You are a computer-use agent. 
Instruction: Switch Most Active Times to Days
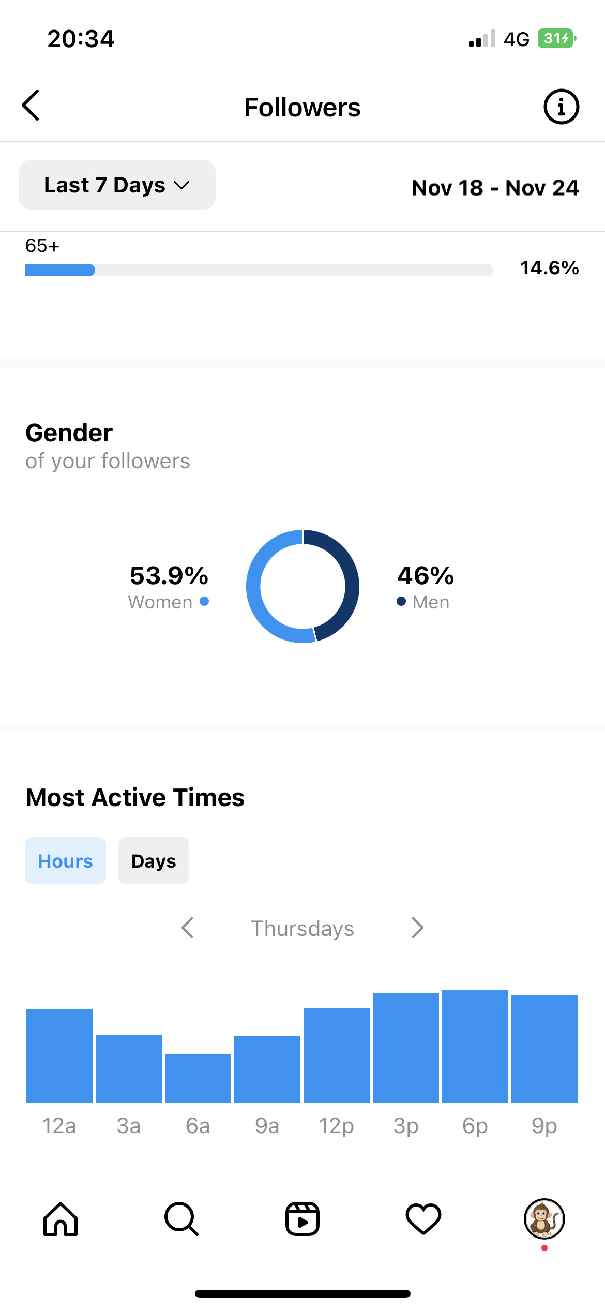154,861
